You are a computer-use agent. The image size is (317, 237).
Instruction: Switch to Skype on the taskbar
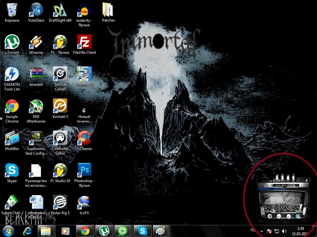click(x=142, y=231)
